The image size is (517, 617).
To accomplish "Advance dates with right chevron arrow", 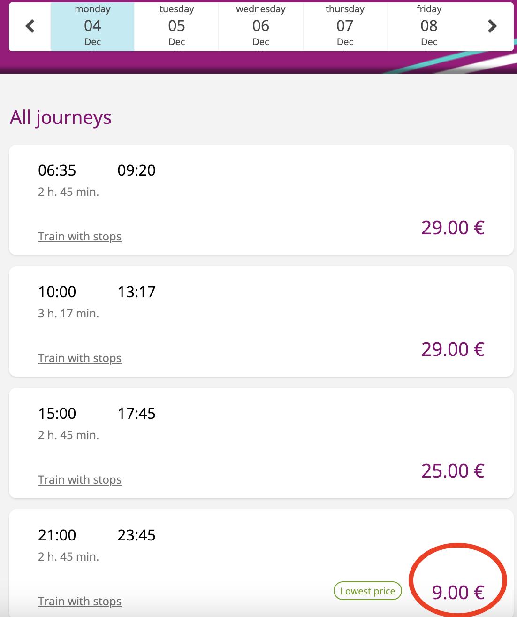I will (x=492, y=26).
